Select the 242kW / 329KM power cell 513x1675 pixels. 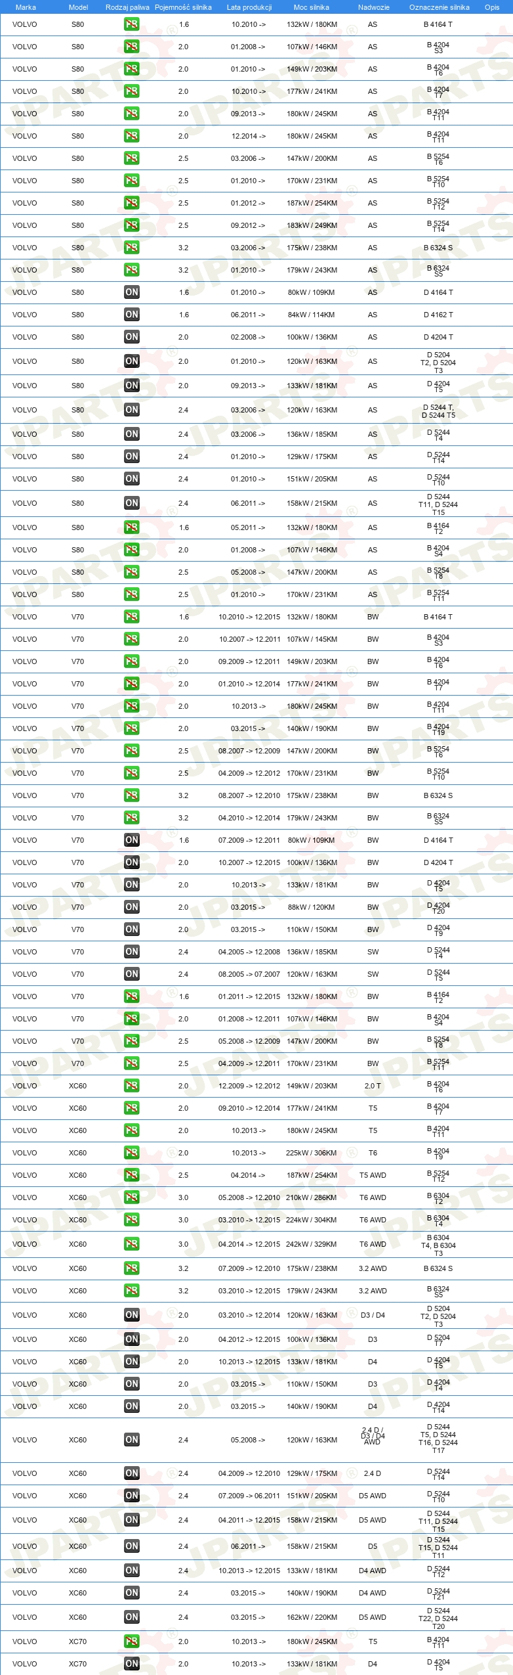(312, 1244)
